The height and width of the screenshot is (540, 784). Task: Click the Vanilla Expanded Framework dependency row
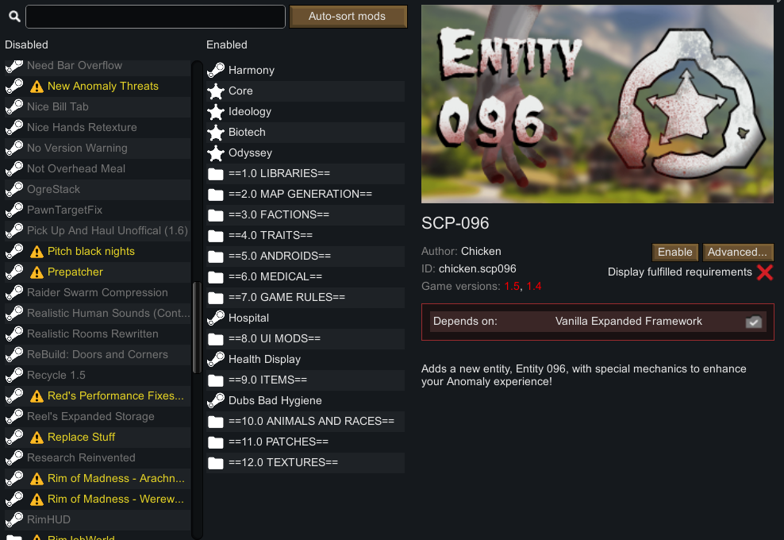(598, 322)
